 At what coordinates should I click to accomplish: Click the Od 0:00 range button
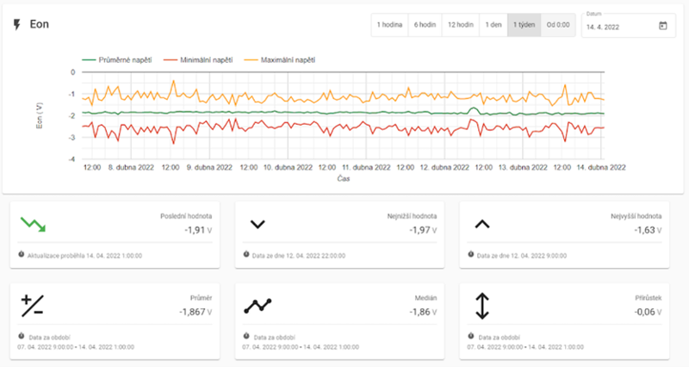click(x=558, y=25)
